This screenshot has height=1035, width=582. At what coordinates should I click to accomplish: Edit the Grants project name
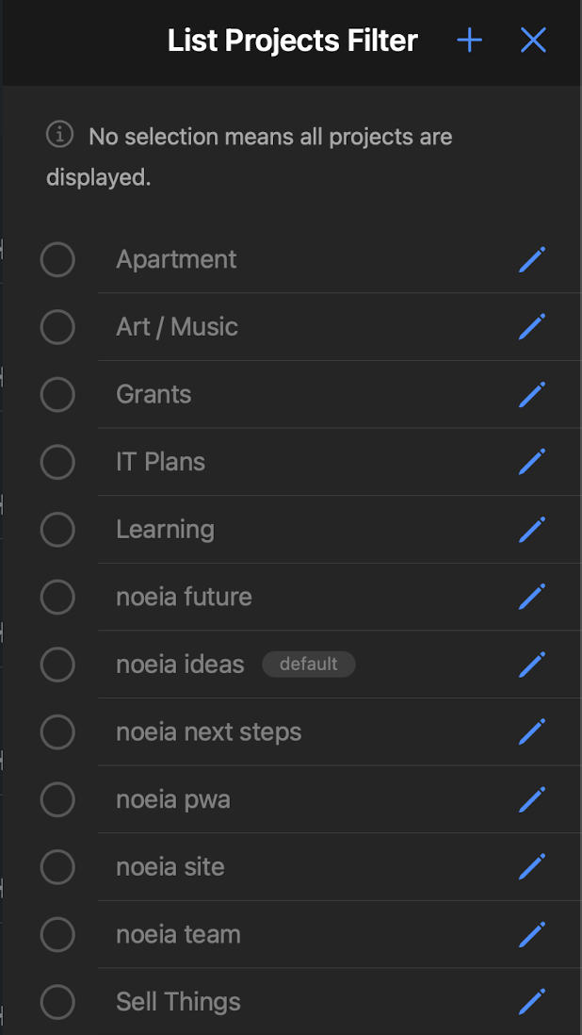[532, 394]
